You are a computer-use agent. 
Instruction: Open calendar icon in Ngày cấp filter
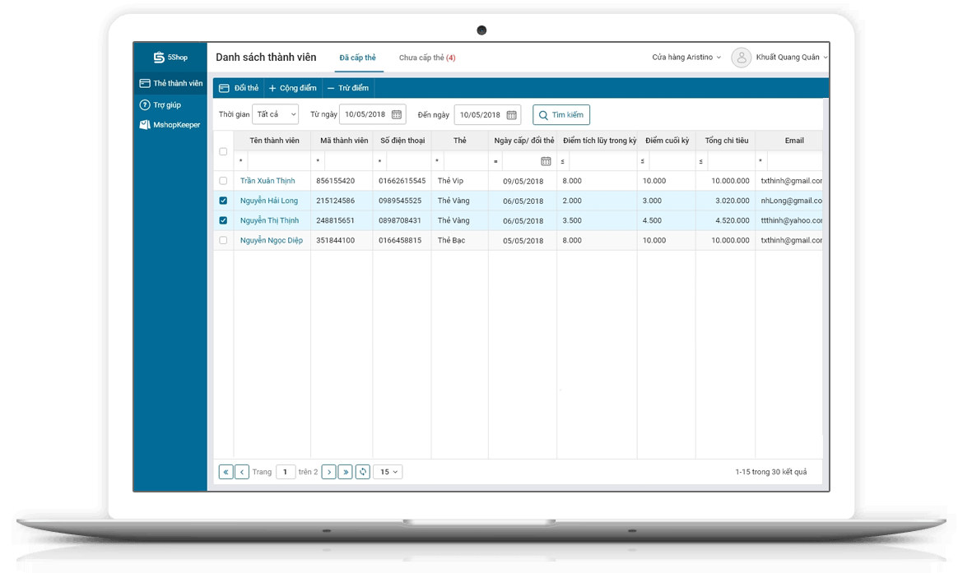(x=546, y=161)
